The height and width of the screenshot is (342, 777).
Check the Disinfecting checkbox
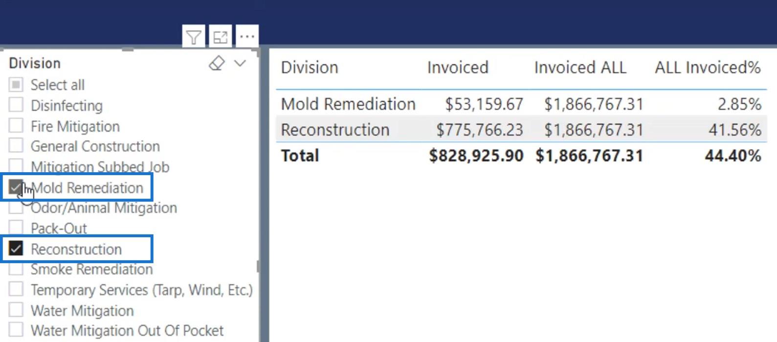tap(16, 105)
